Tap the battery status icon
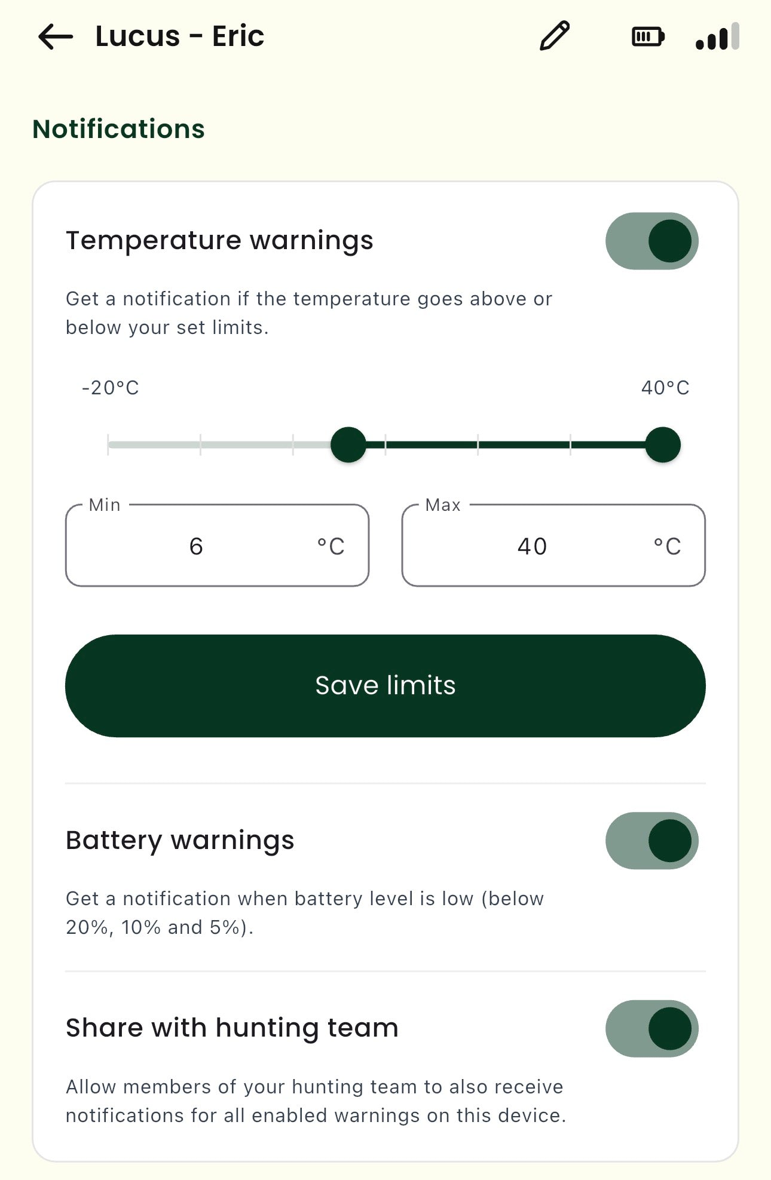This screenshot has width=771, height=1180. 648,37
